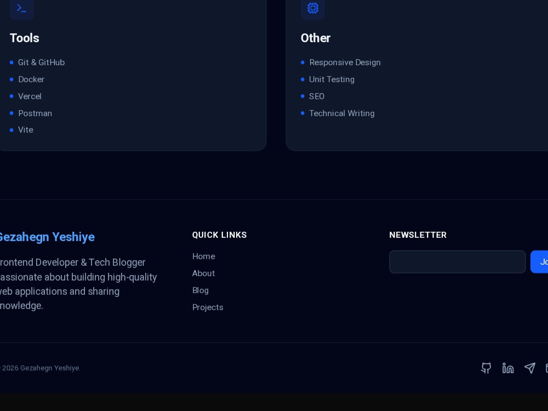
Task: Click the terminal icon above Tools
Action: click(22, 8)
